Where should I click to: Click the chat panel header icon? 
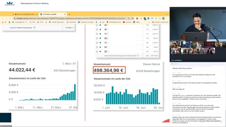pyautogui.click(x=172, y=64)
